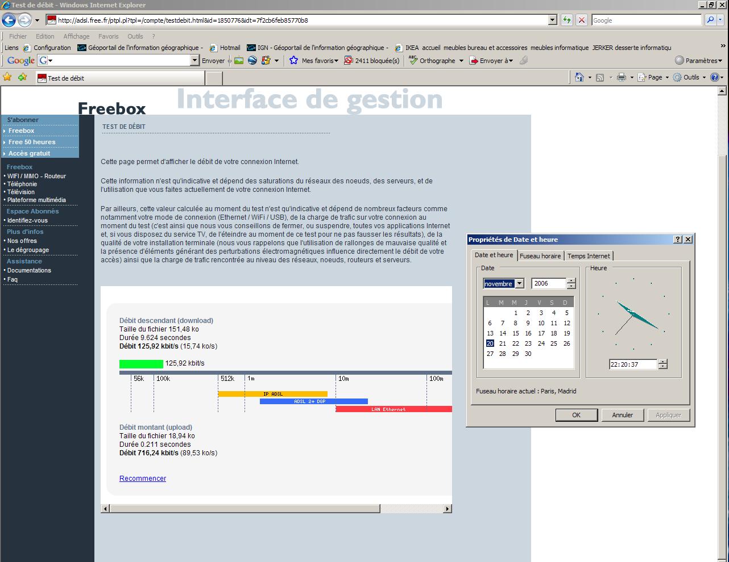Click the year 2006 spinner control
729x562 pixels.
(x=571, y=284)
